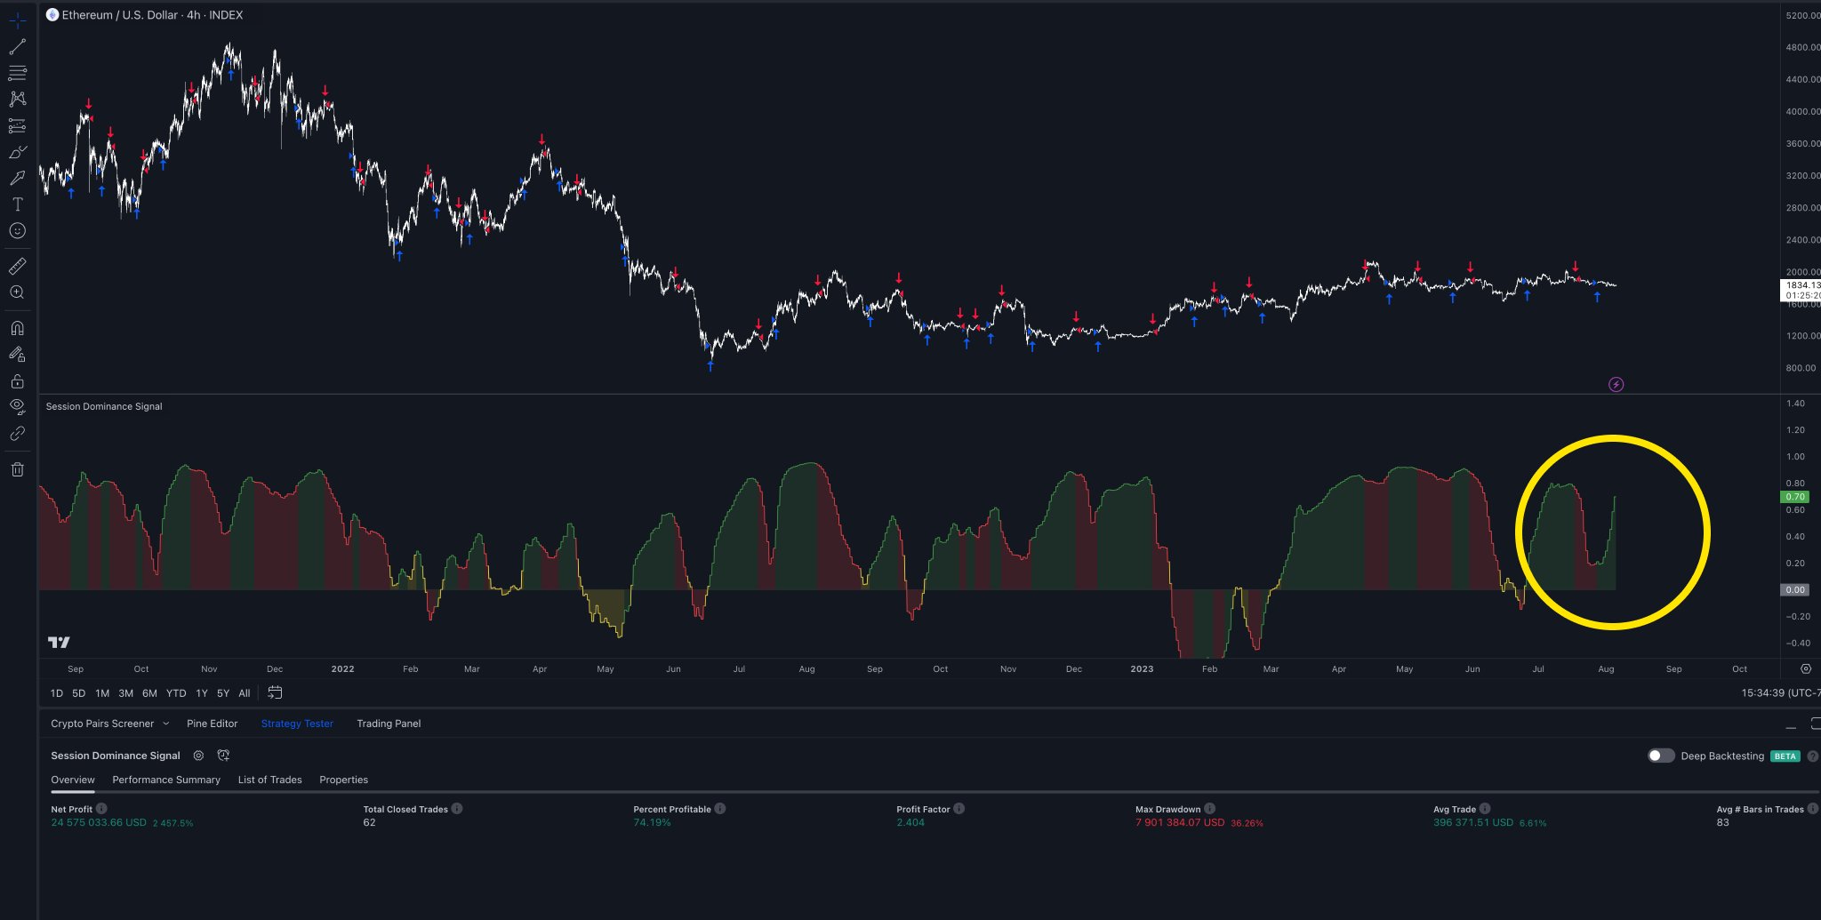The width and height of the screenshot is (1821, 920).
Task: Open Session Dominance Signal strategy settings gear
Action: tap(197, 756)
